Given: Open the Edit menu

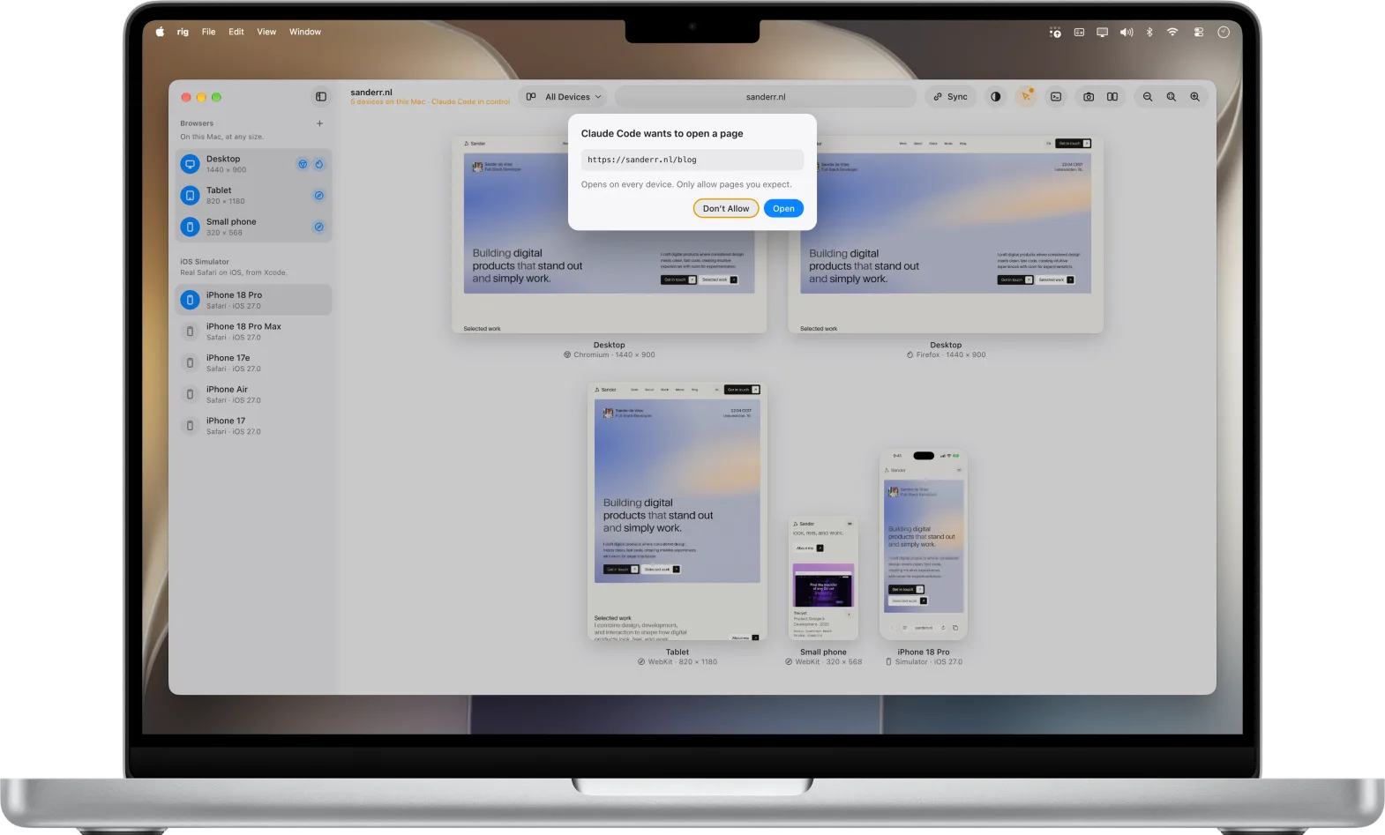Looking at the screenshot, I should tap(236, 32).
